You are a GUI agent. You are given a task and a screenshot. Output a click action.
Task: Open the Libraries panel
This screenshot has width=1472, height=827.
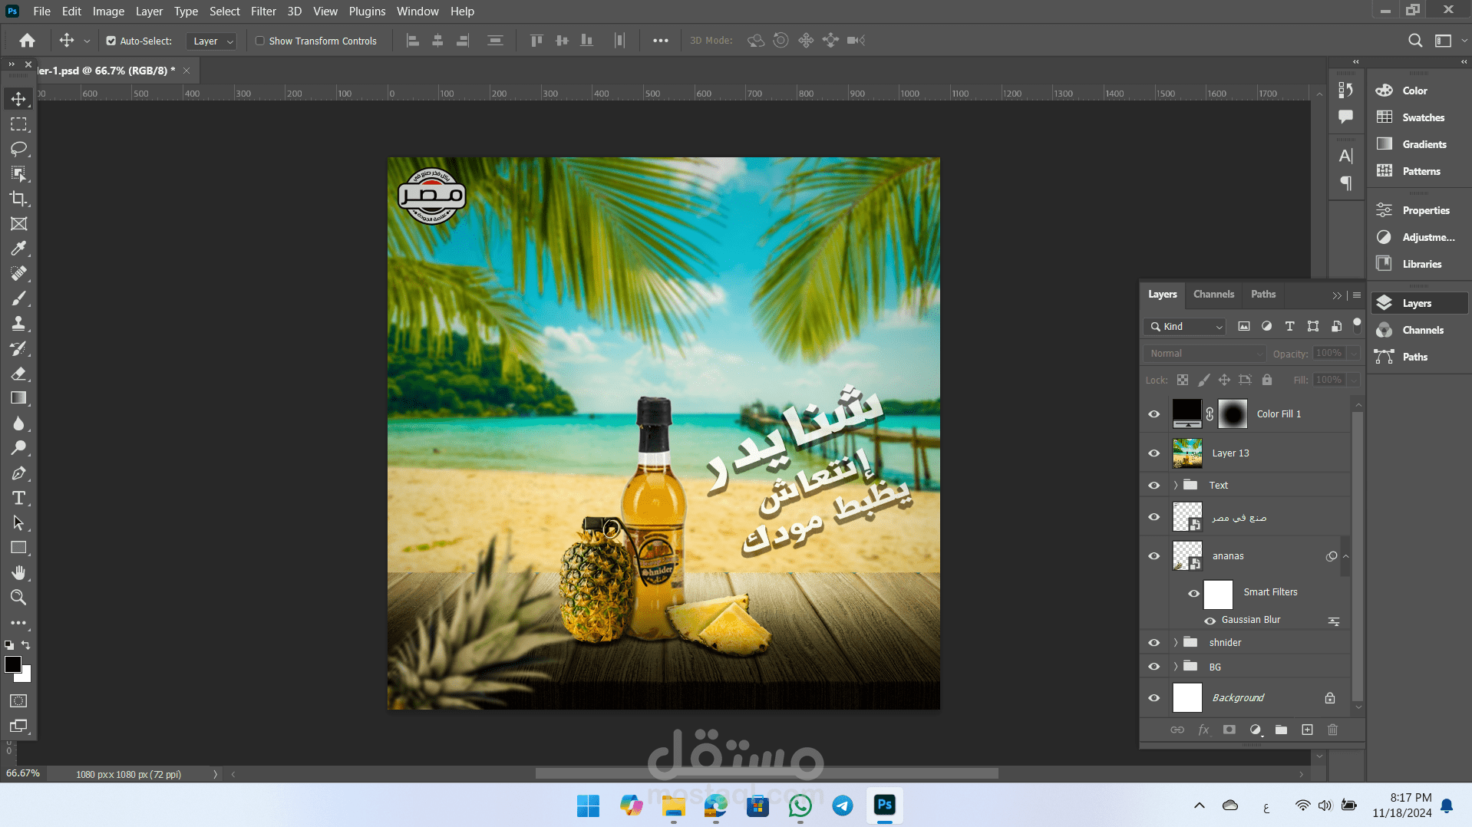pos(1419,264)
